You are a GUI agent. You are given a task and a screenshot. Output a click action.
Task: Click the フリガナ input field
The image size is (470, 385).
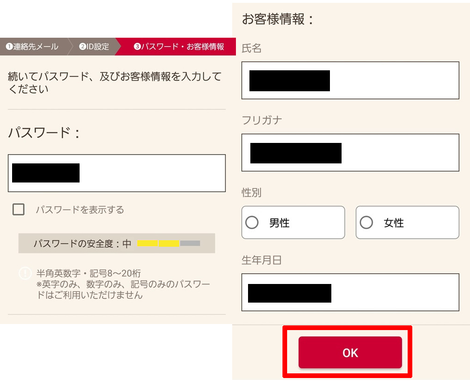(x=350, y=153)
